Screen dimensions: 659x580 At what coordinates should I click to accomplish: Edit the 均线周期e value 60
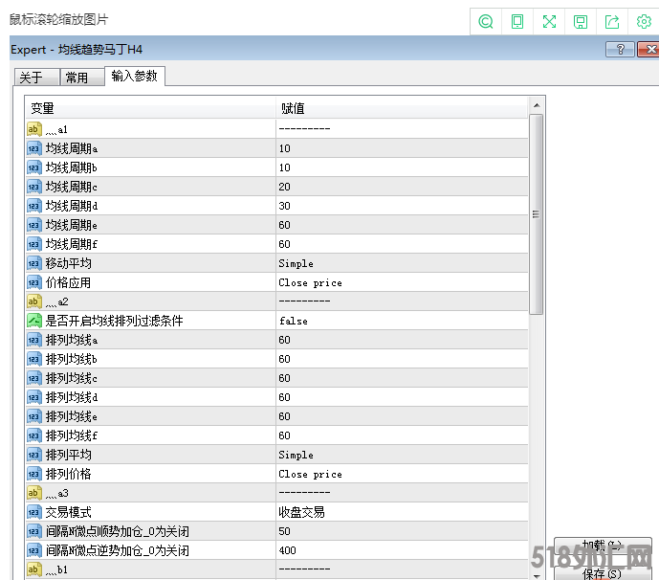402,225
